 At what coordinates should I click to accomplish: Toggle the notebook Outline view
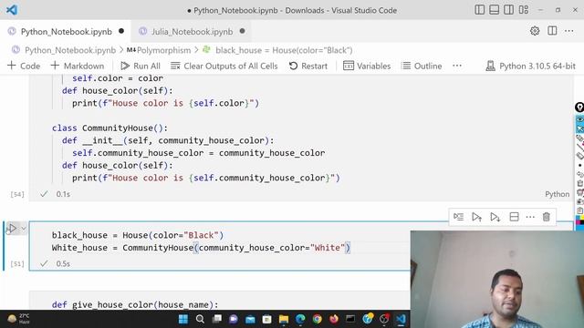point(422,66)
